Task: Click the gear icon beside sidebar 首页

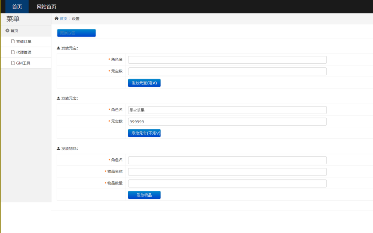Action: (7, 31)
